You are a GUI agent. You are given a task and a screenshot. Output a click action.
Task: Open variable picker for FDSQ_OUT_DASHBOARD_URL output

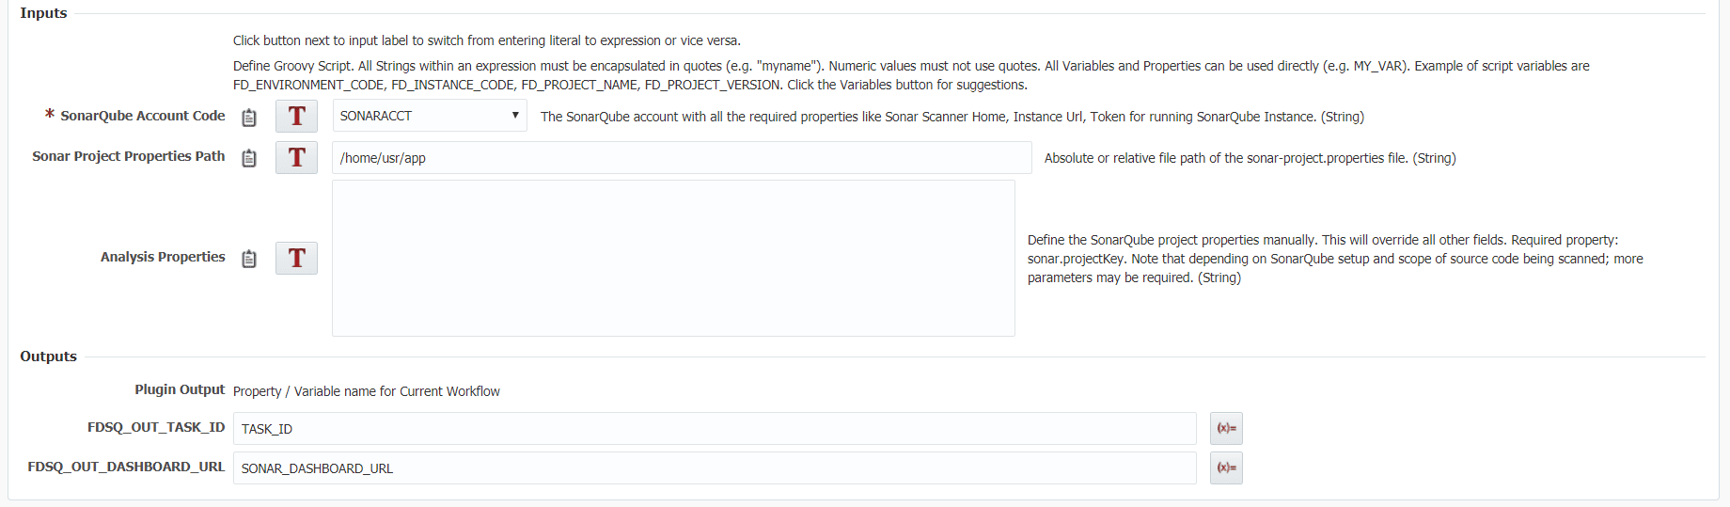[x=1226, y=467]
